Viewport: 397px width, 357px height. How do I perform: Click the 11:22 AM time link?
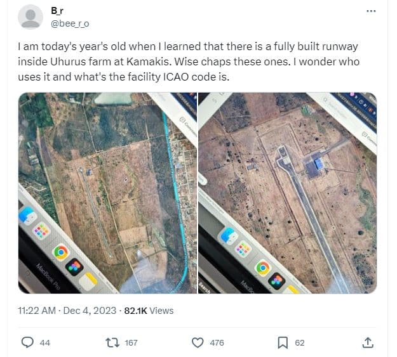[x=39, y=311]
